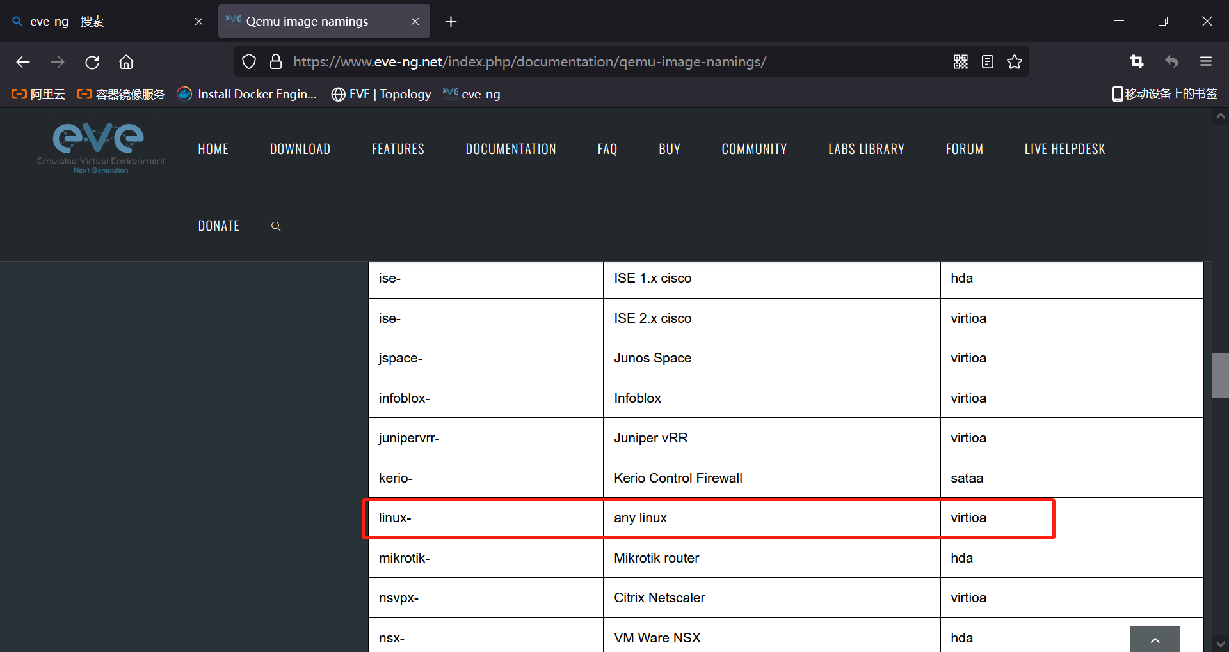Viewport: 1229px width, 652px height.
Task: Open the DOWNLOAD menu item
Action: (x=300, y=150)
